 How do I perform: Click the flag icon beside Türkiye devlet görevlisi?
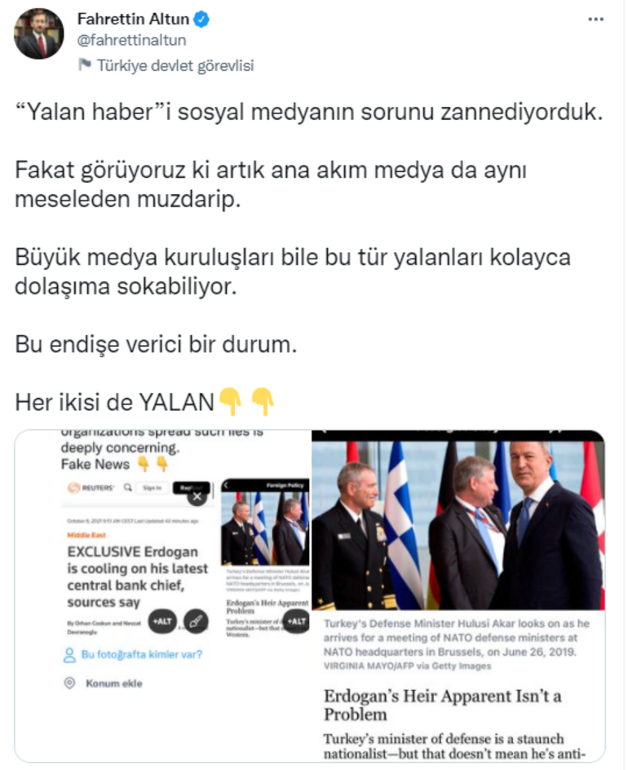[x=85, y=64]
